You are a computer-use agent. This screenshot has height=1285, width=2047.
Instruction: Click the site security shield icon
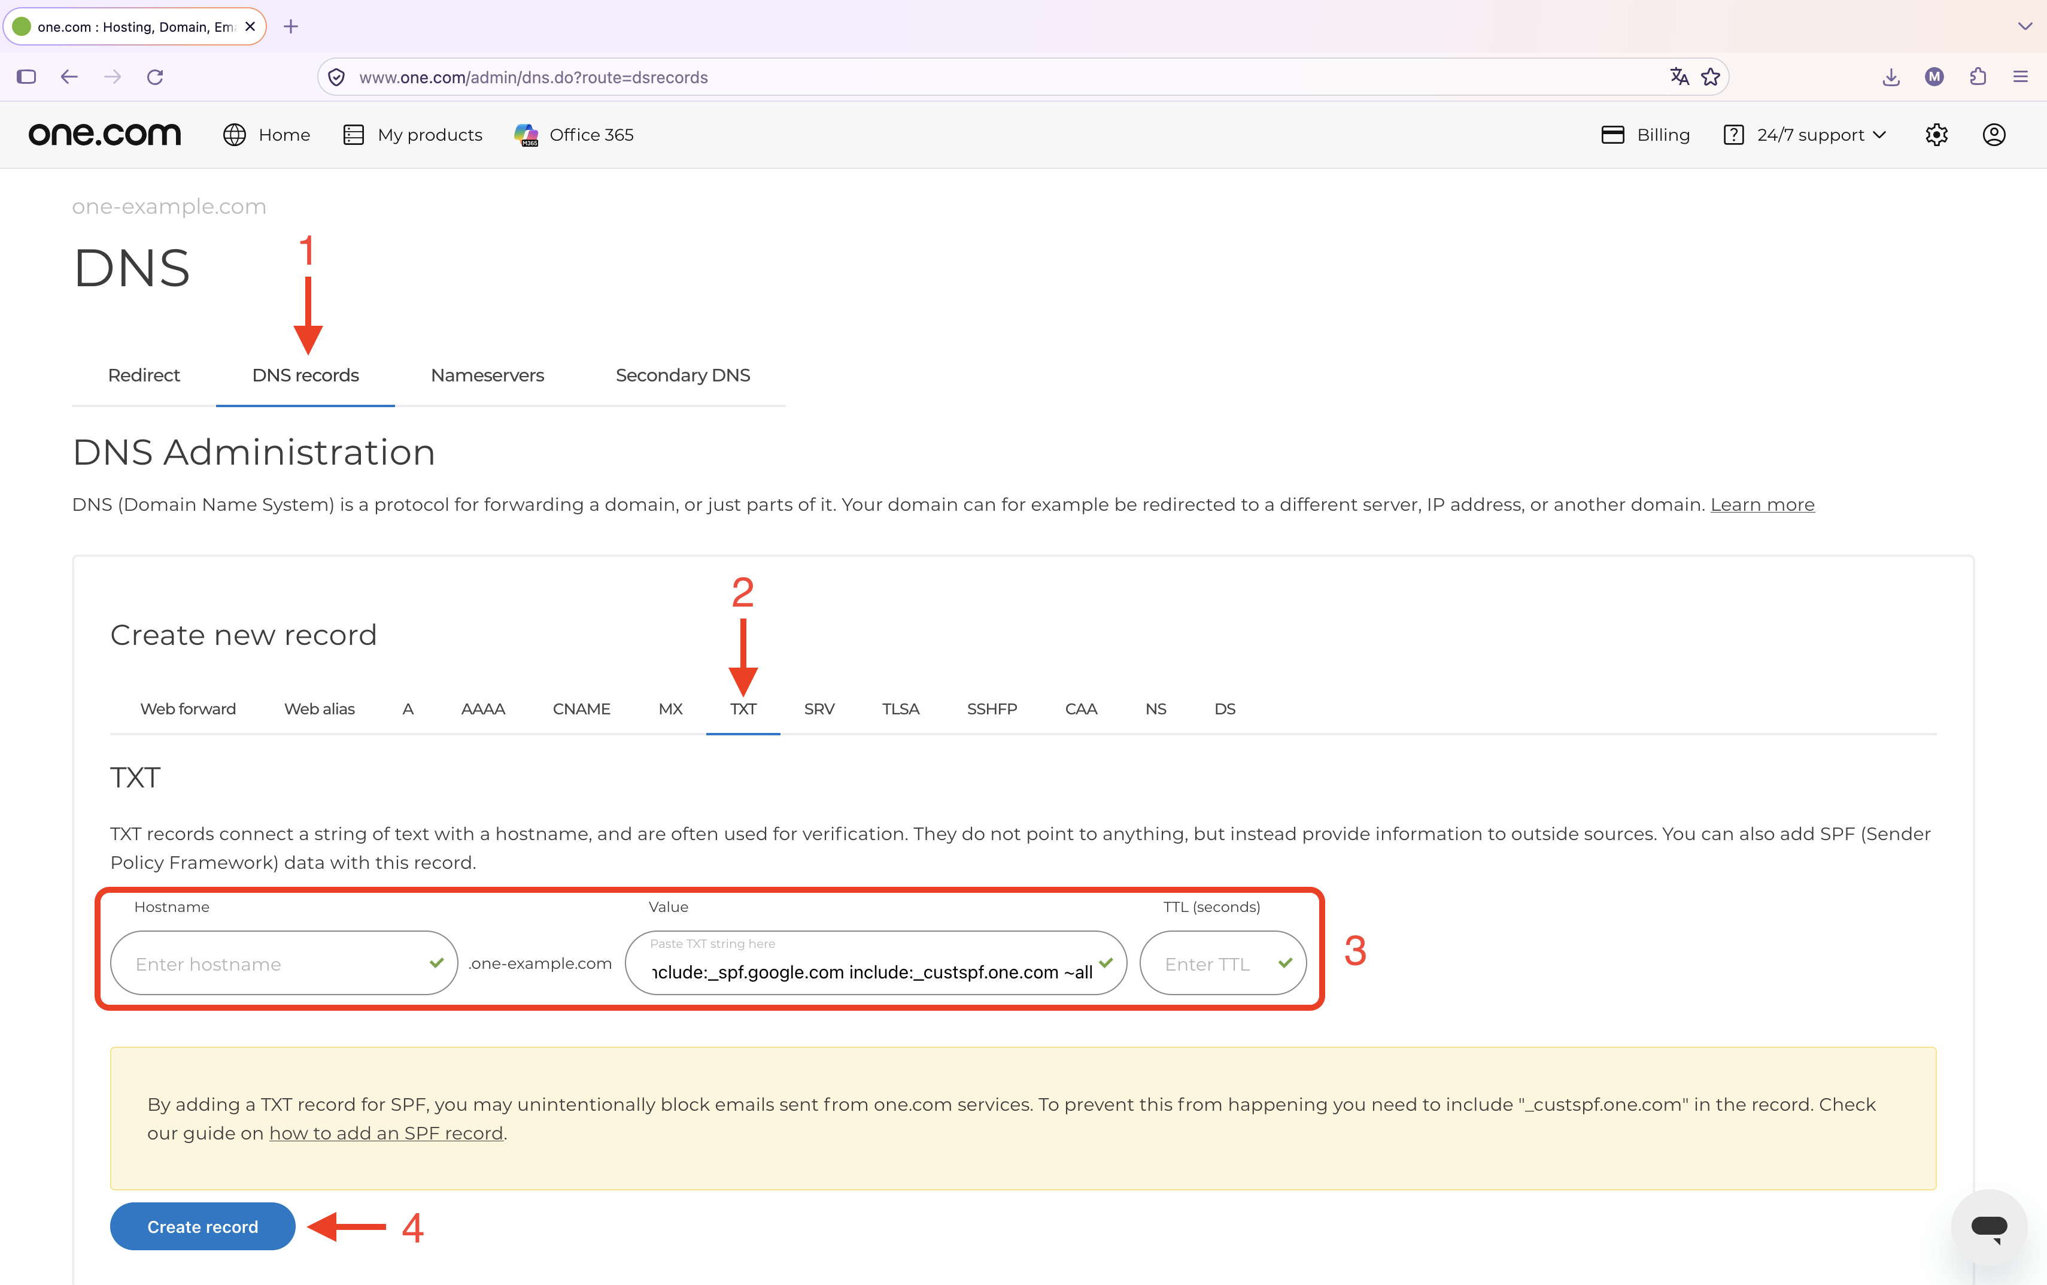tap(336, 77)
